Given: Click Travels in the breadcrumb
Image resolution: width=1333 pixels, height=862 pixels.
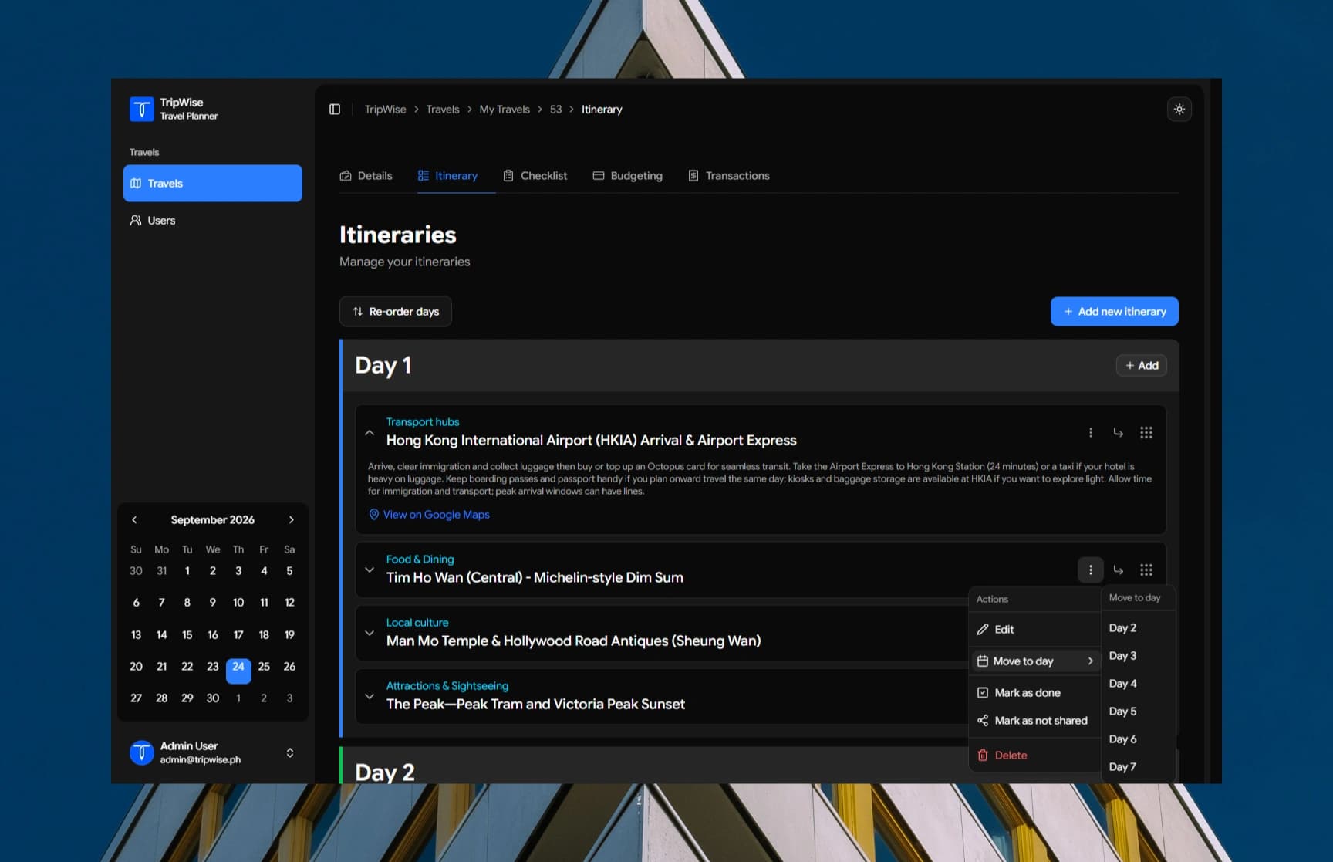Looking at the screenshot, I should (x=443, y=110).
